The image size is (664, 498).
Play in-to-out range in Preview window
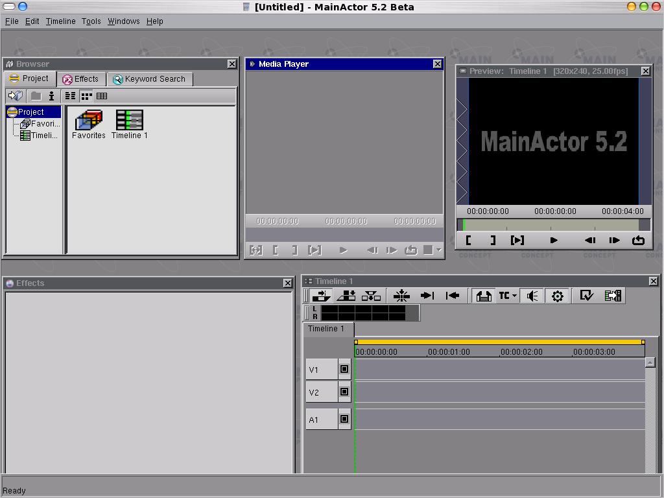coord(517,240)
